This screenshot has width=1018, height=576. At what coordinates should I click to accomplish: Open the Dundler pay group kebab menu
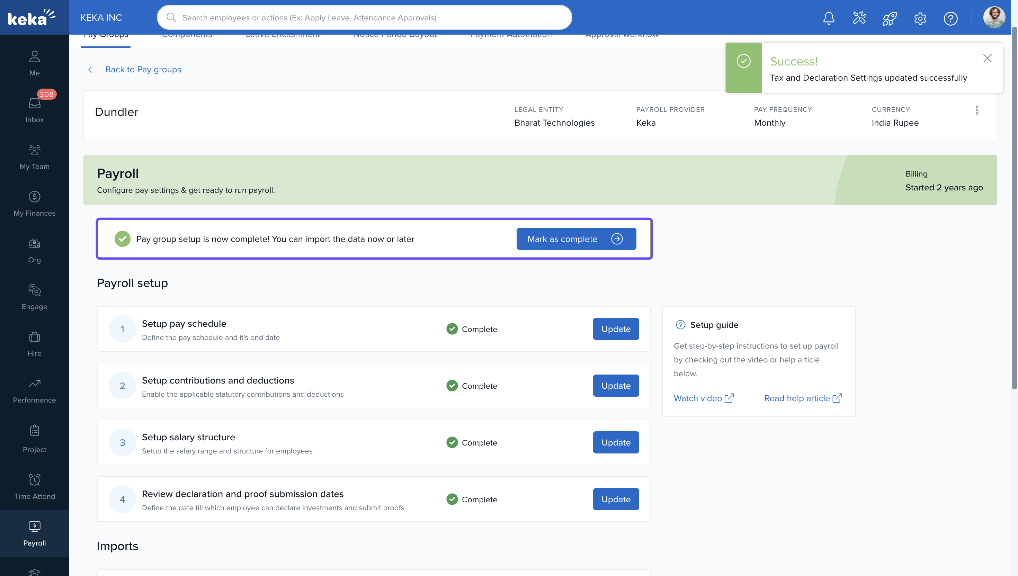click(x=977, y=110)
